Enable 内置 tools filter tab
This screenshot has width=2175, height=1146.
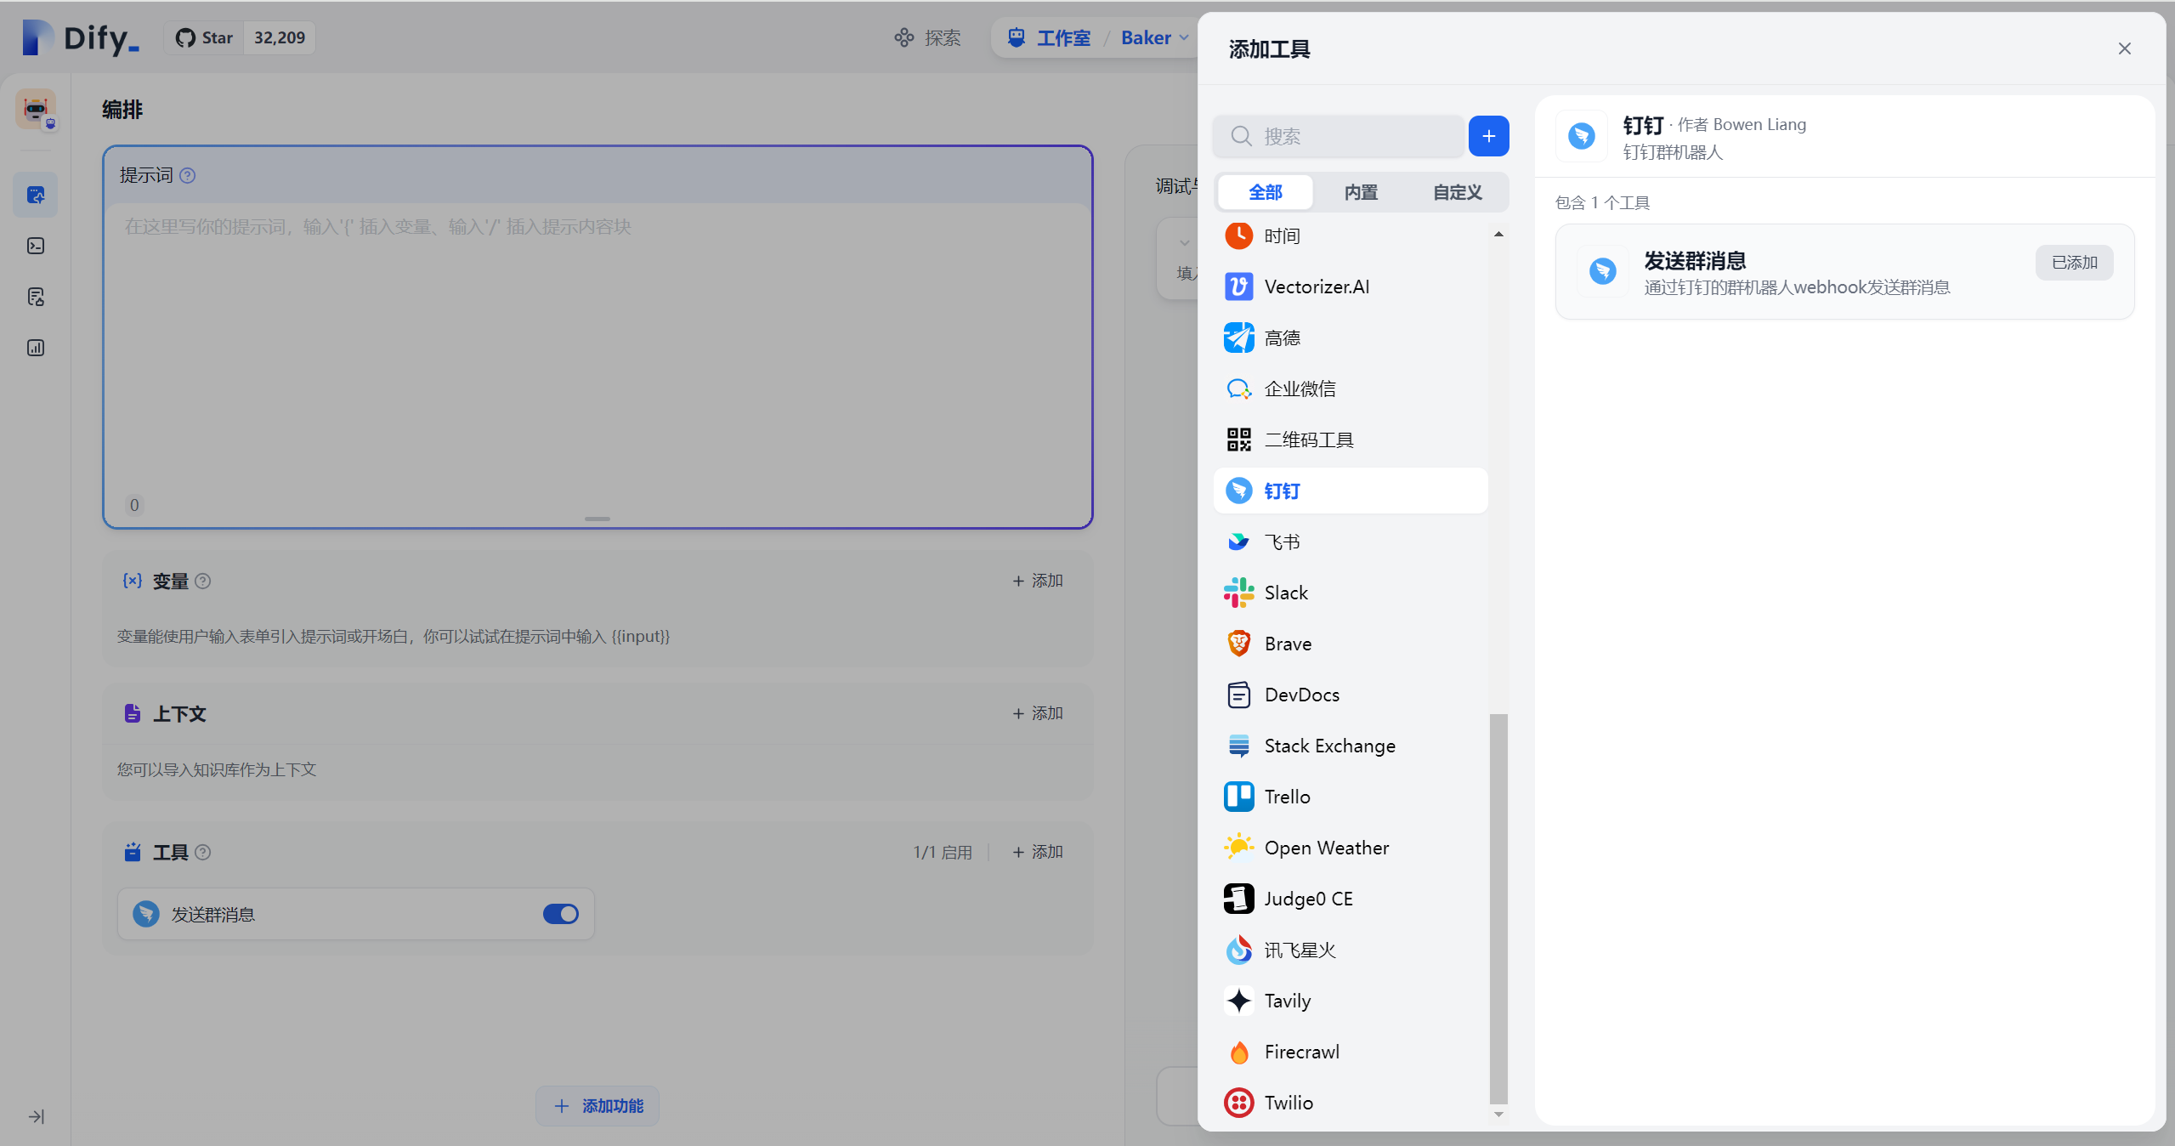[1361, 191]
